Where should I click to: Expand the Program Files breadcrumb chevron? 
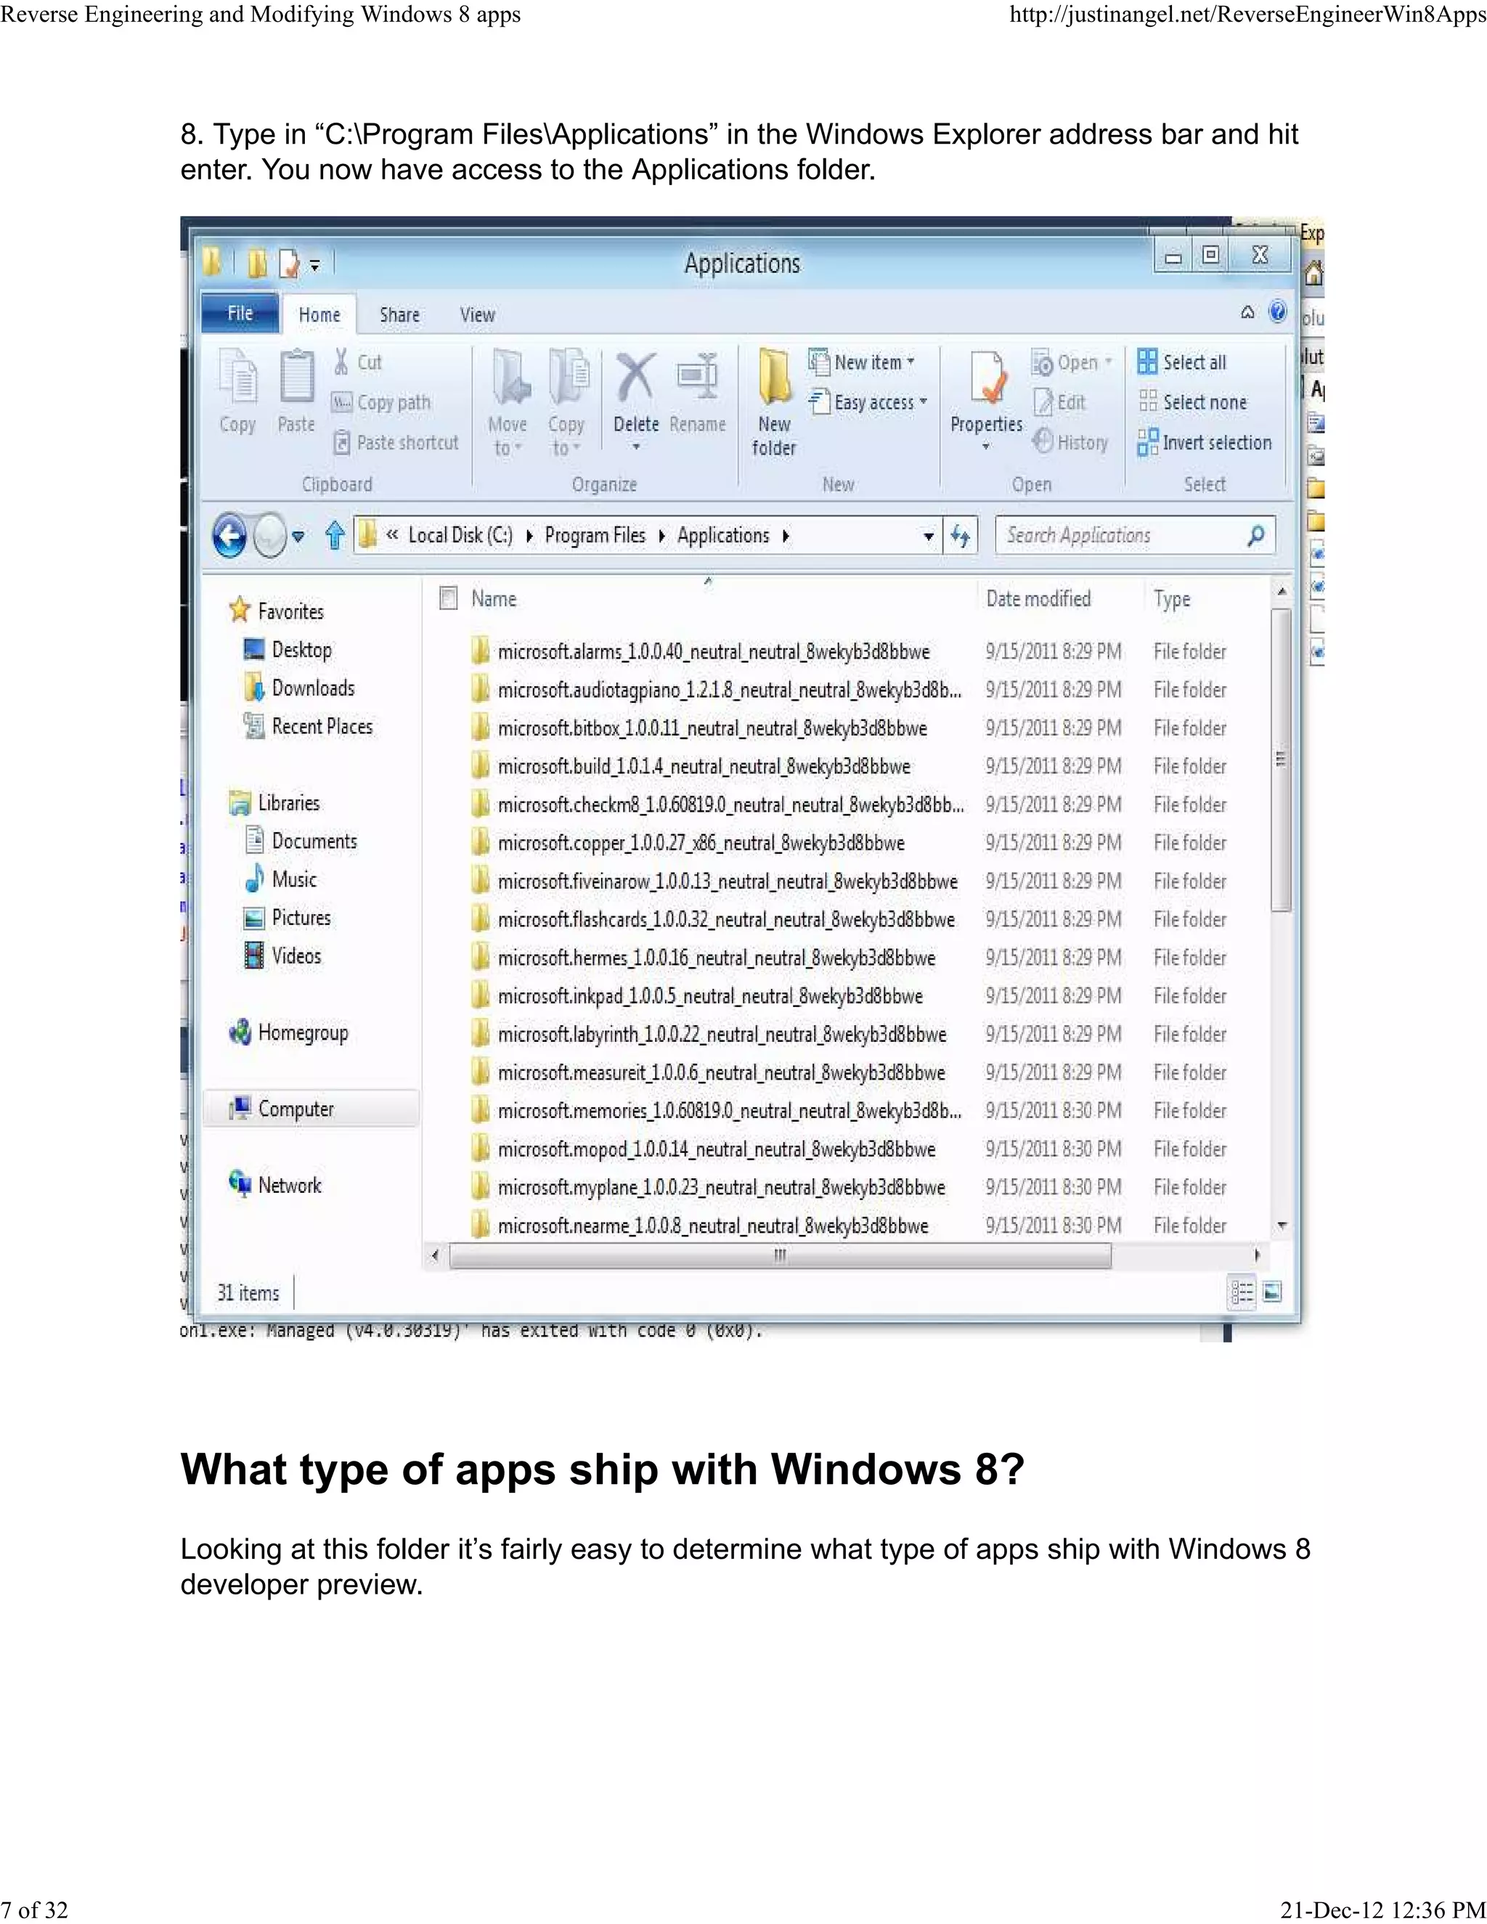pos(661,536)
